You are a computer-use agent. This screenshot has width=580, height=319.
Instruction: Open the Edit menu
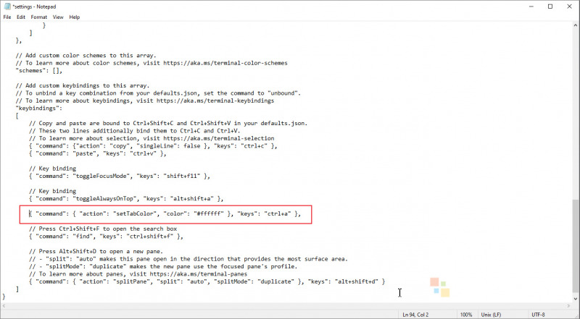coord(21,17)
